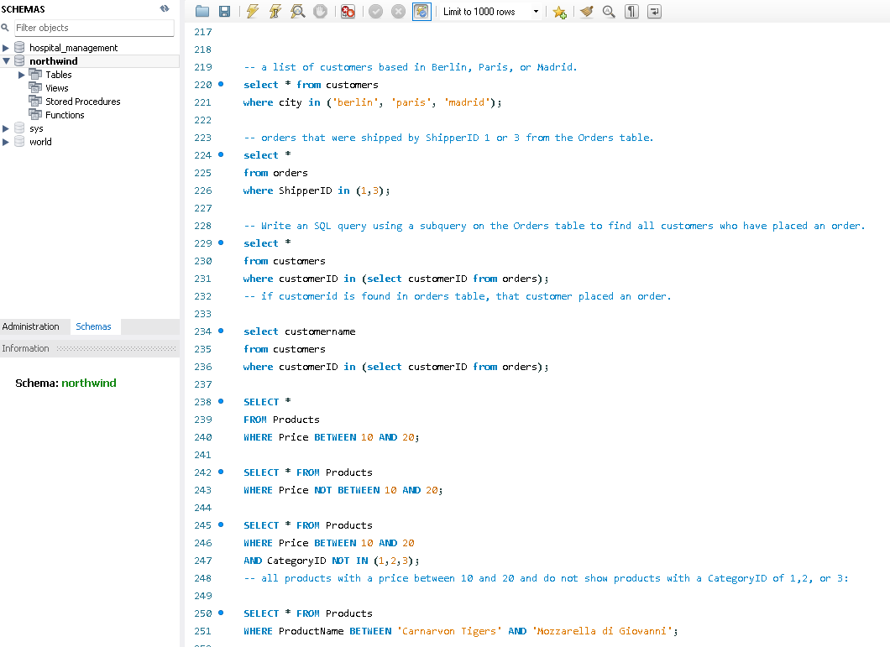The width and height of the screenshot is (890, 647).
Task: Switch to Administration tab
Action: point(31,326)
